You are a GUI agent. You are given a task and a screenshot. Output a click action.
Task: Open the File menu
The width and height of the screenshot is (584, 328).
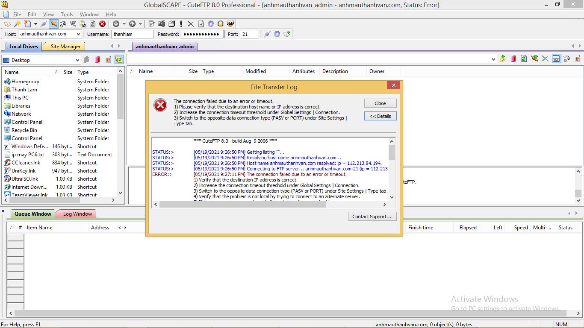click(17, 15)
